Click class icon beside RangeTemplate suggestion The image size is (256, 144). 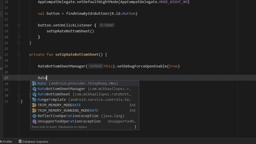[34, 100]
